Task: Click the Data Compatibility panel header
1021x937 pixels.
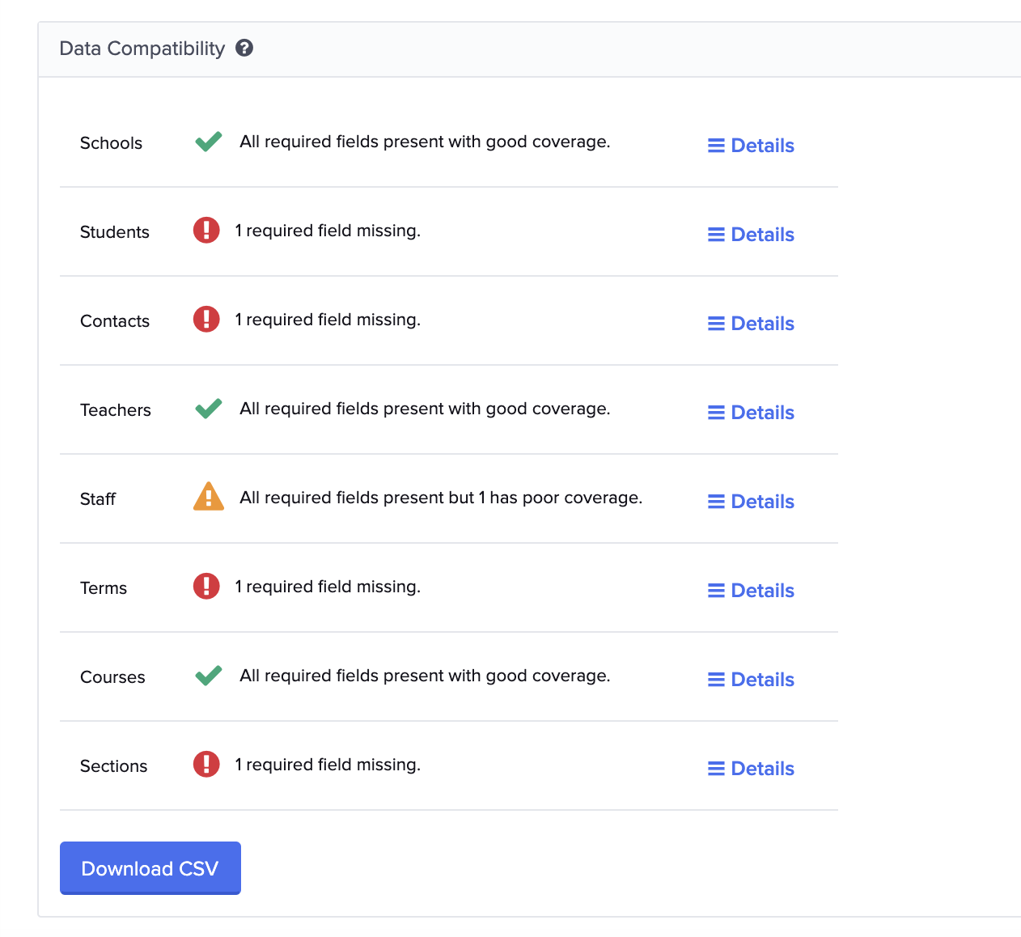Action: pyautogui.click(x=142, y=49)
